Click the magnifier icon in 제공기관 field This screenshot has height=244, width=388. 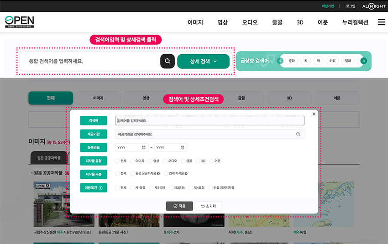tap(298, 134)
